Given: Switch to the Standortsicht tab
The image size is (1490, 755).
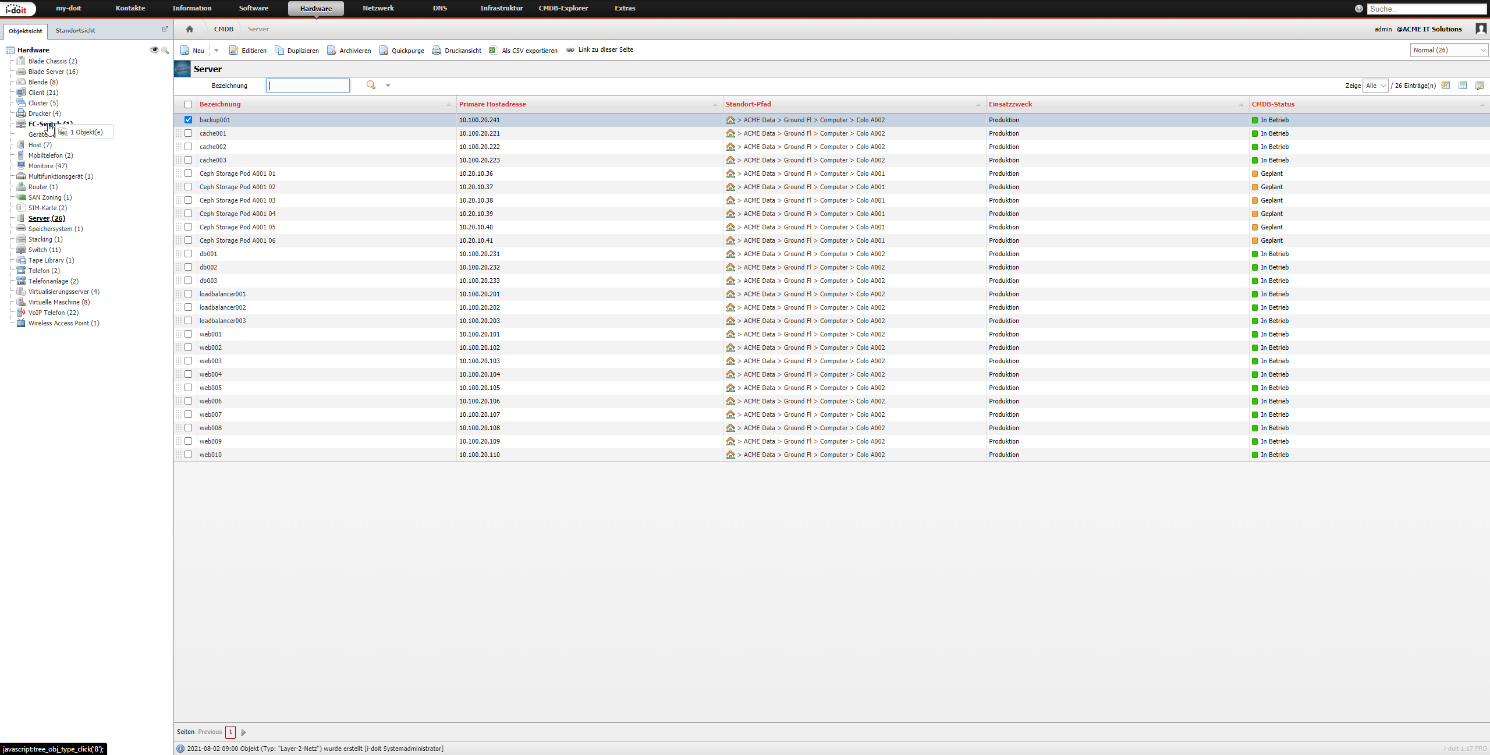Looking at the screenshot, I should pos(75,30).
